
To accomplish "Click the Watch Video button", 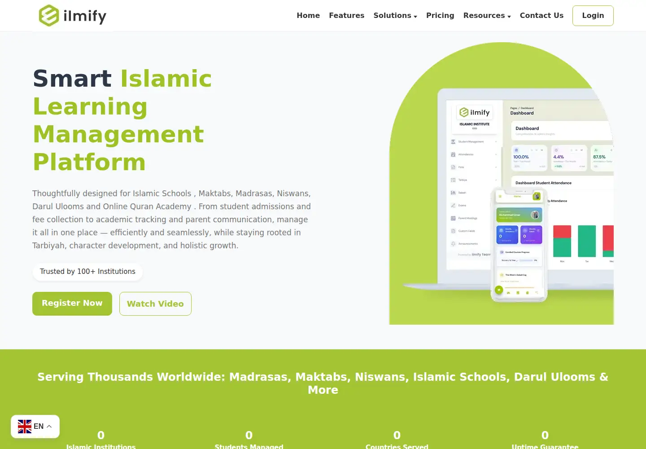I will click(155, 304).
